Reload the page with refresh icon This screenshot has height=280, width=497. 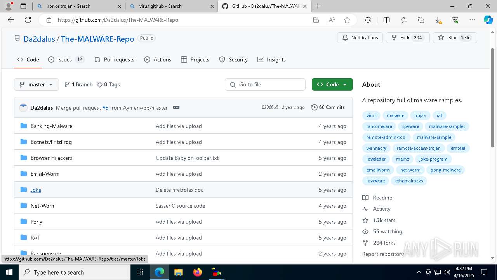pos(28,20)
